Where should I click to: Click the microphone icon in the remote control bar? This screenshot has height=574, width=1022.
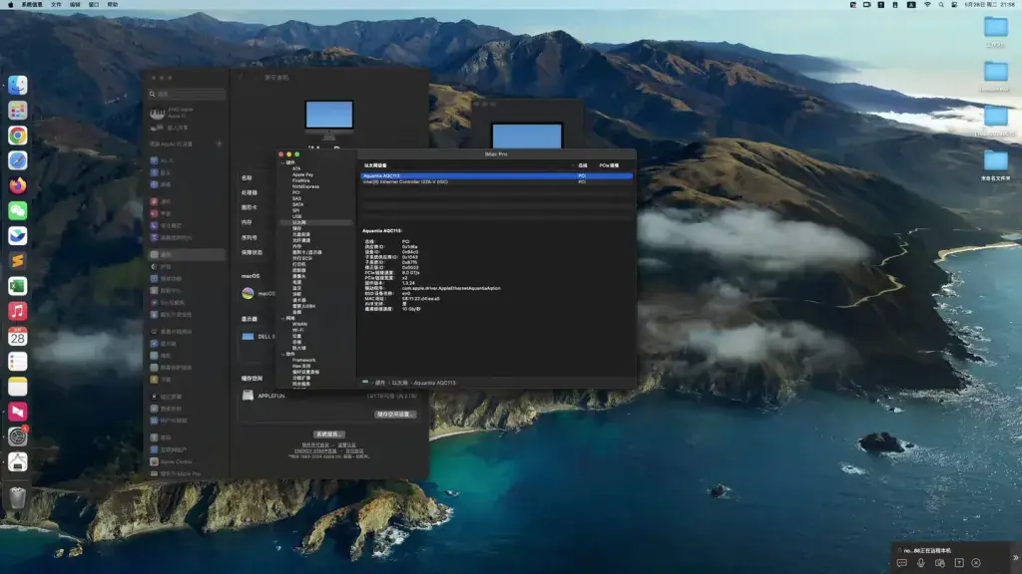tap(920, 563)
